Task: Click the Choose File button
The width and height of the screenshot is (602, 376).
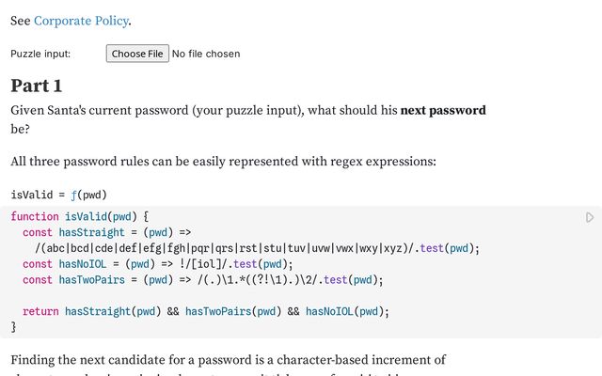Action: tap(137, 54)
